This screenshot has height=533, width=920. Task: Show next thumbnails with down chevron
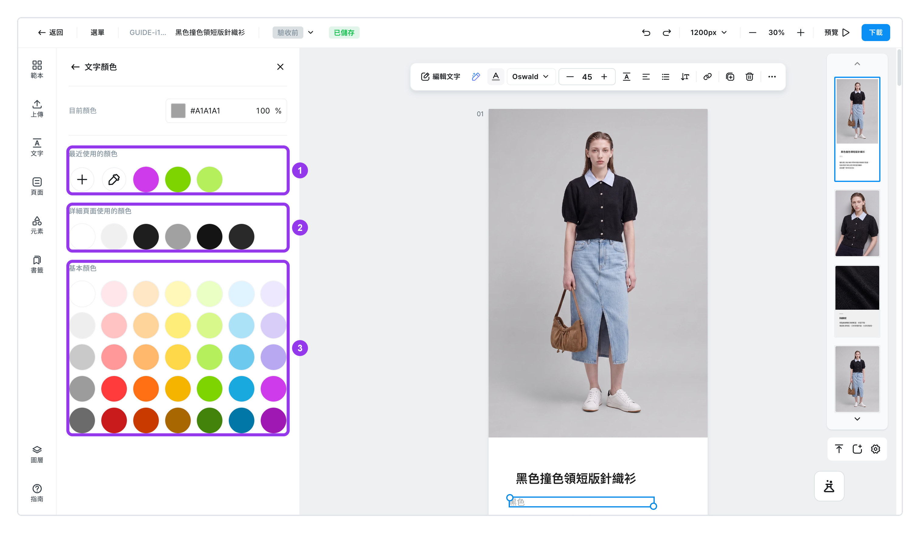[857, 419]
